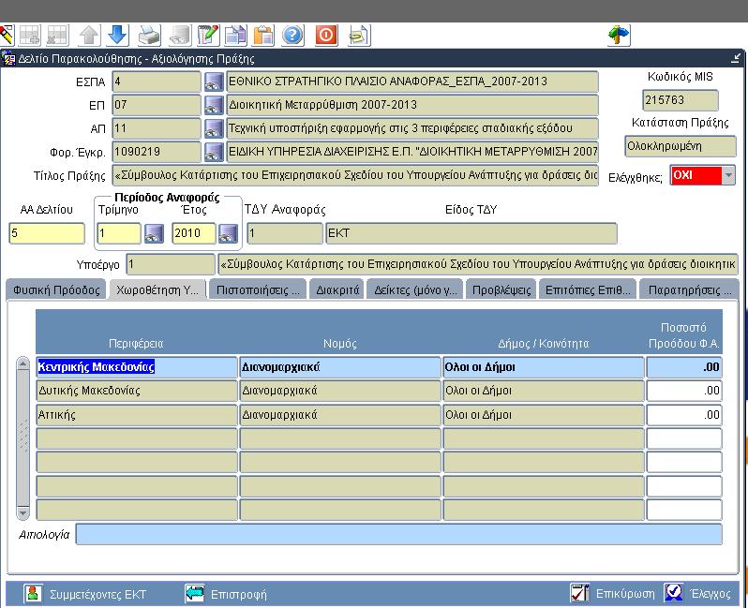
Task: Click the Έλεγχος button
Action: click(x=698, y=593)
